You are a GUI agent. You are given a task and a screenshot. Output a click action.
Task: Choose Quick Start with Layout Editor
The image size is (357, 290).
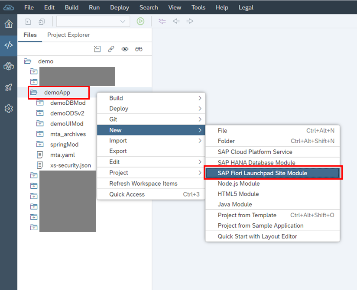pyautogui.click(x=273, y=236)
